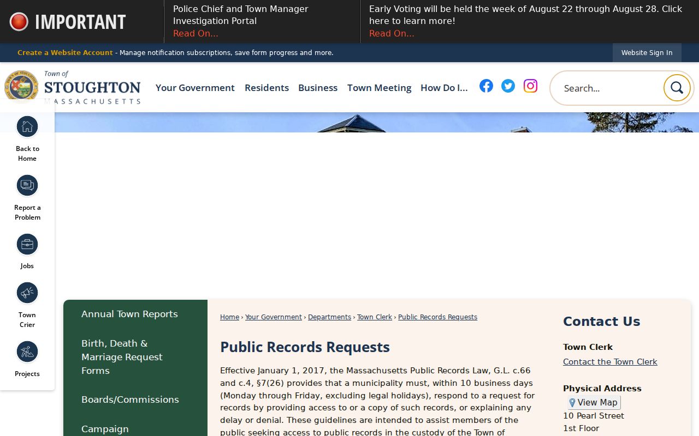Image resolution: width=699 pixels, height=436 pixels.
Task: Open the Jobs briefcase icon
Action: click(27, 245)
